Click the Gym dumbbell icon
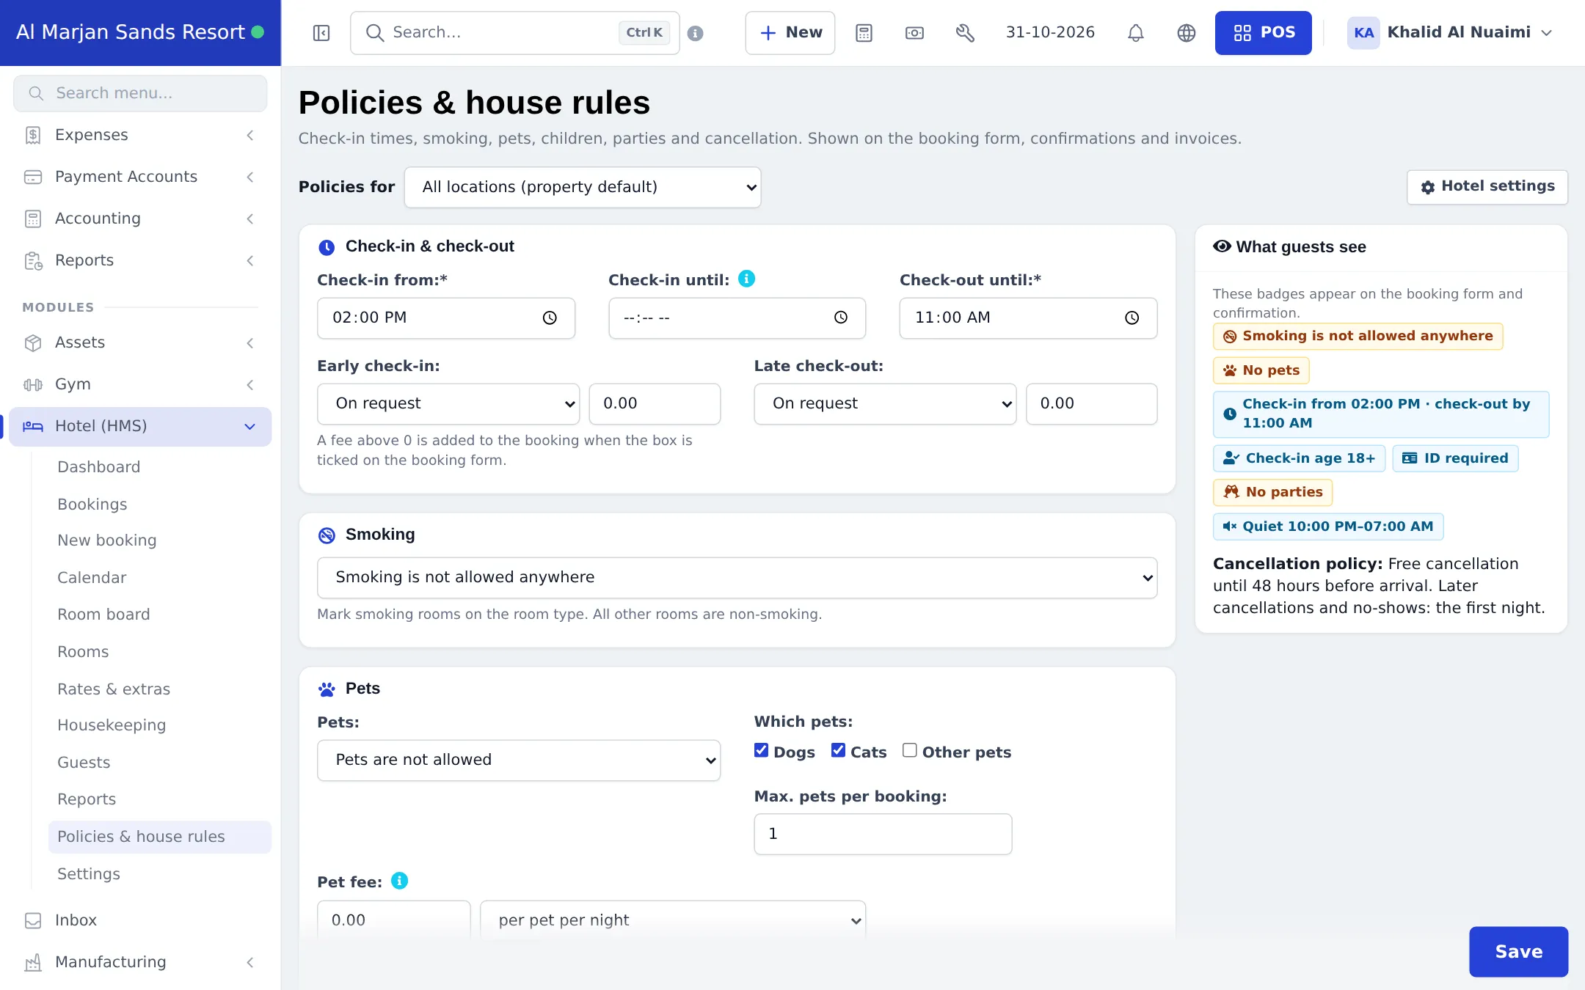Screen dimensions: 1585x990 pyautogui.click(x=33, y=384)
